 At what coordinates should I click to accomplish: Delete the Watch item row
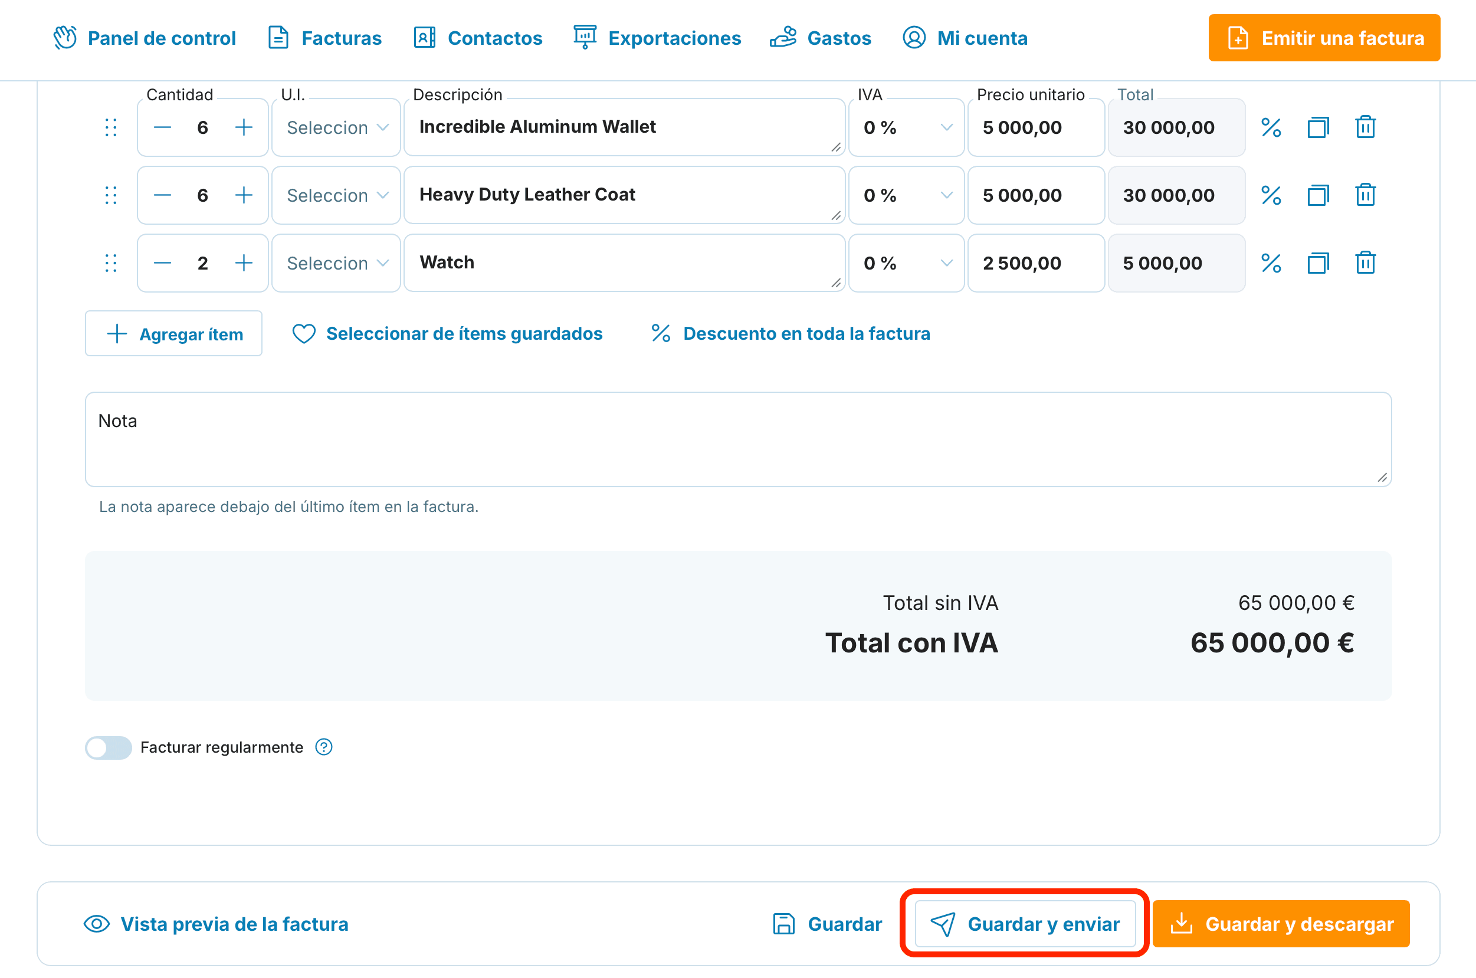[x=1366, y=263]
